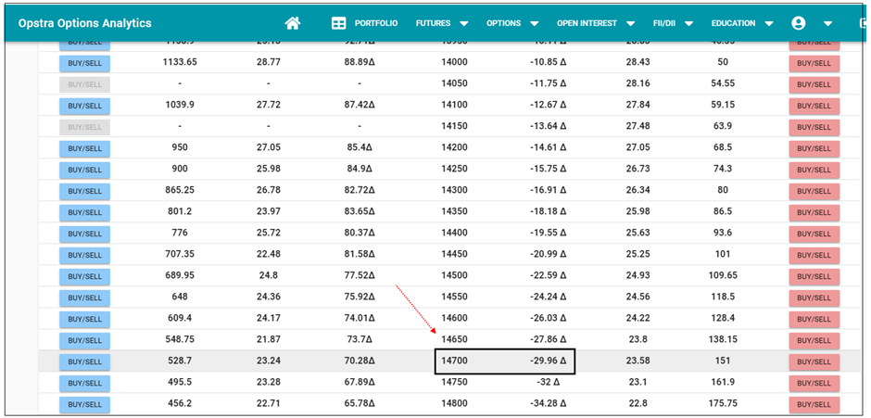Click the highlighted 14700 strike price cell
The height and width of the screenshot is (418, 871).
[454, 361]
